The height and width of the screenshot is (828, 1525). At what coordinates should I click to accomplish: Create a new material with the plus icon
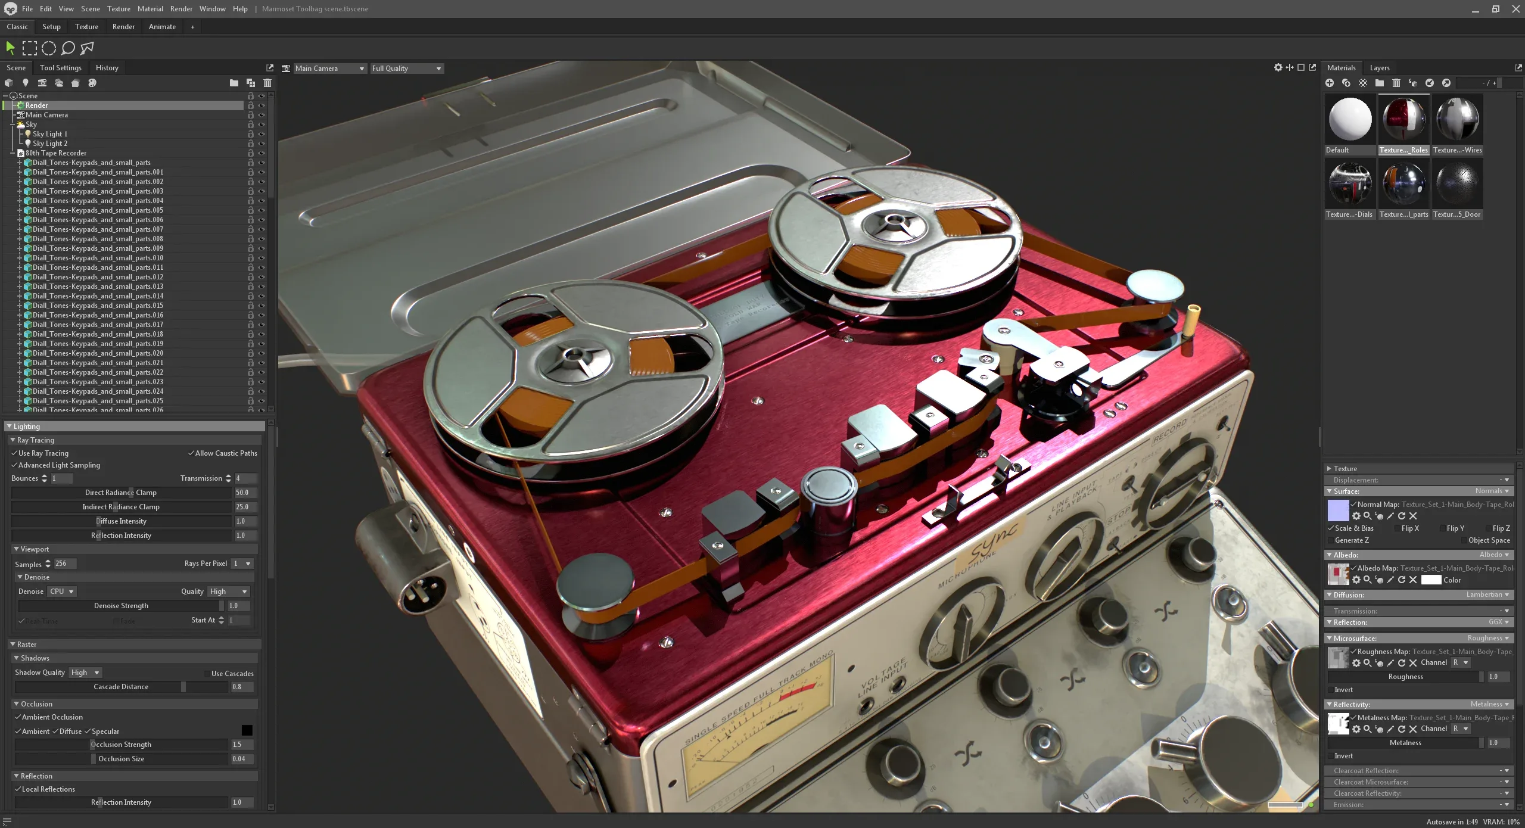tap(1330, 83)
